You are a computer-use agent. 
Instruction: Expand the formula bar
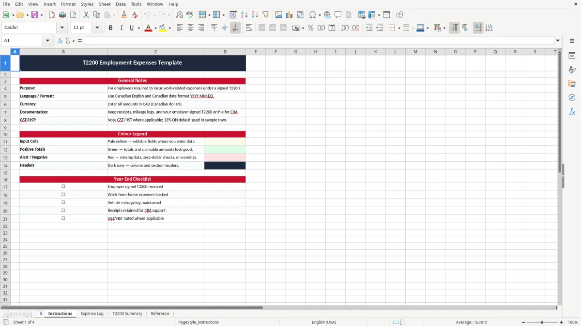558,41
